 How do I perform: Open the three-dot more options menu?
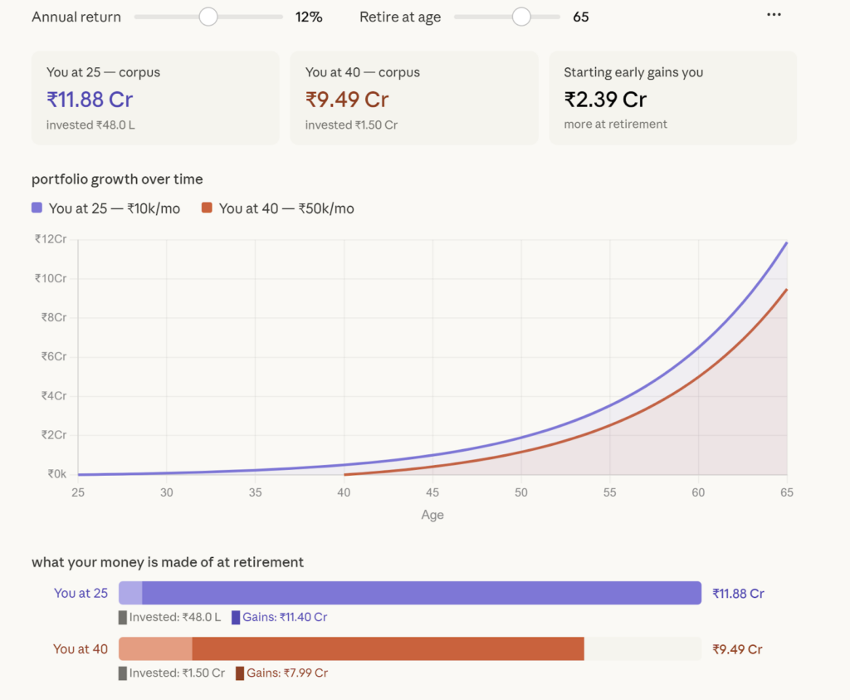774,15
